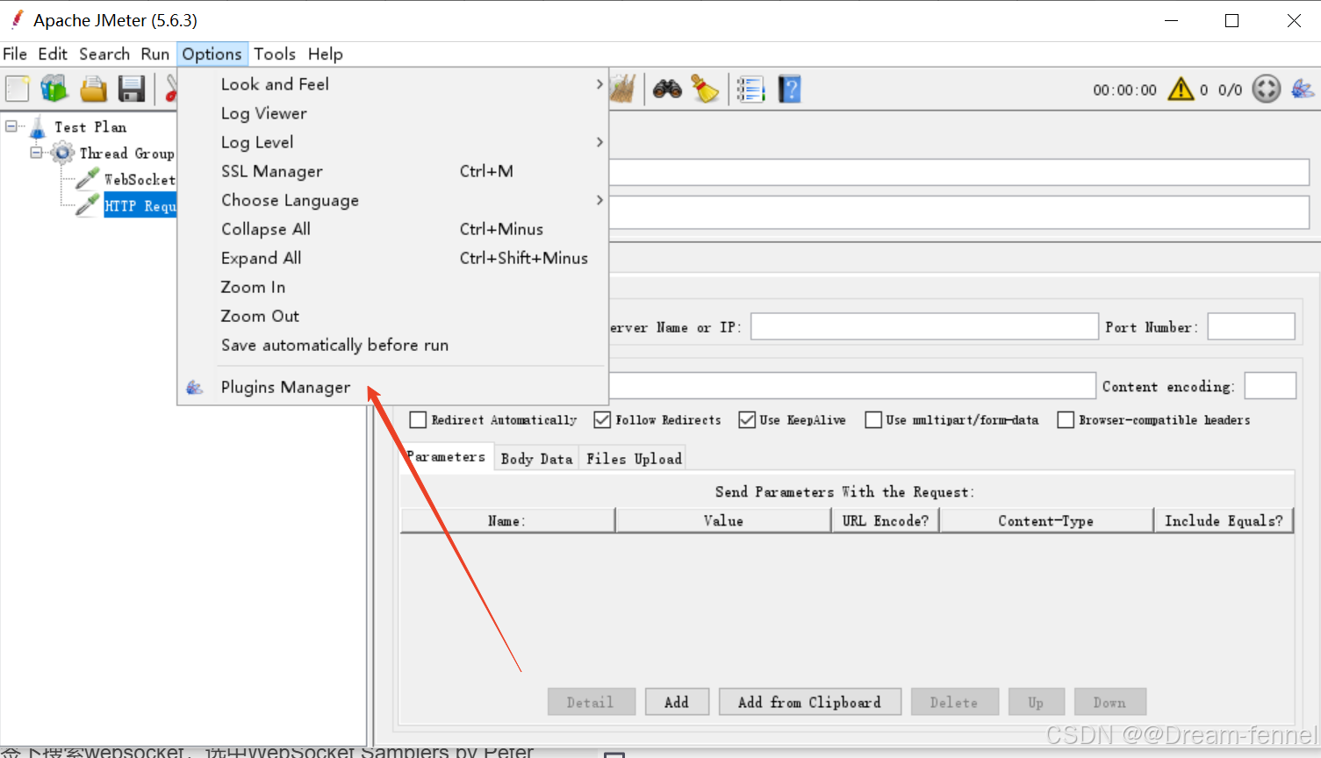Viewport: 1321px width, 758px height.
Task: Select Collapse All menu entry
Action: [393, 229]
